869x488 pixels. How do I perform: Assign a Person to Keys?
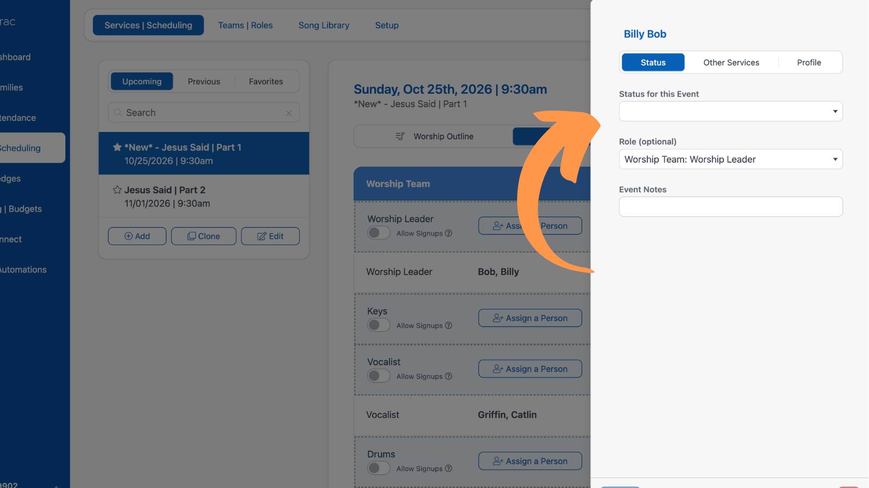(x=530, y=318)
